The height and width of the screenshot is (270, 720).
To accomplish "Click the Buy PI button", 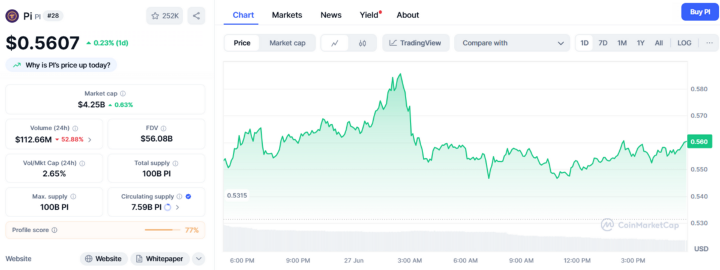I will (x=700, y=12).
